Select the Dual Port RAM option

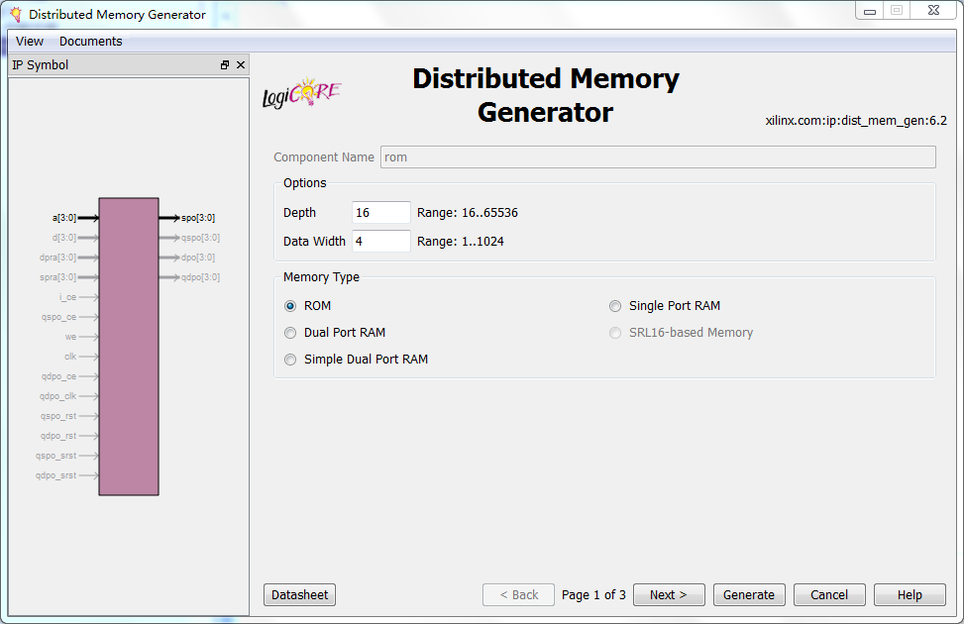290,333
